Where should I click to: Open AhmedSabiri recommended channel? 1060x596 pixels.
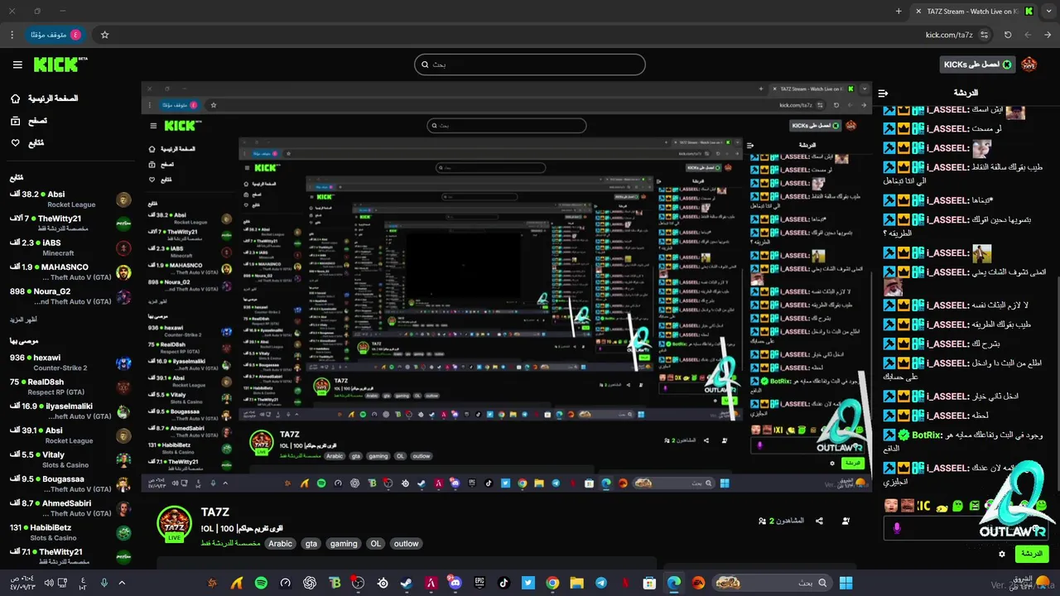(x=70, y=508)
